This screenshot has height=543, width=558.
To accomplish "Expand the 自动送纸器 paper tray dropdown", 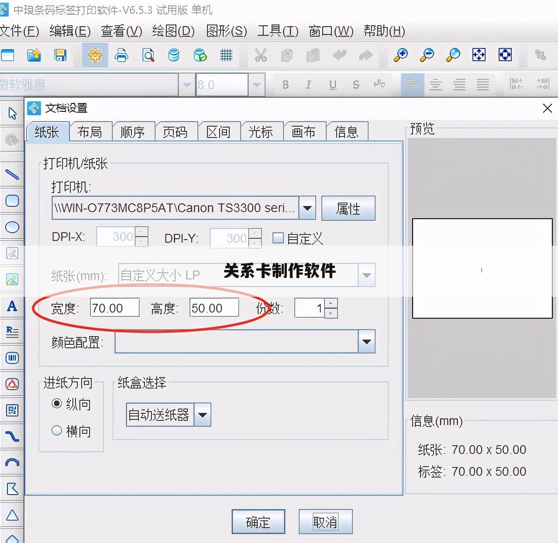I will pyautogui.click(x=203, y=415).
